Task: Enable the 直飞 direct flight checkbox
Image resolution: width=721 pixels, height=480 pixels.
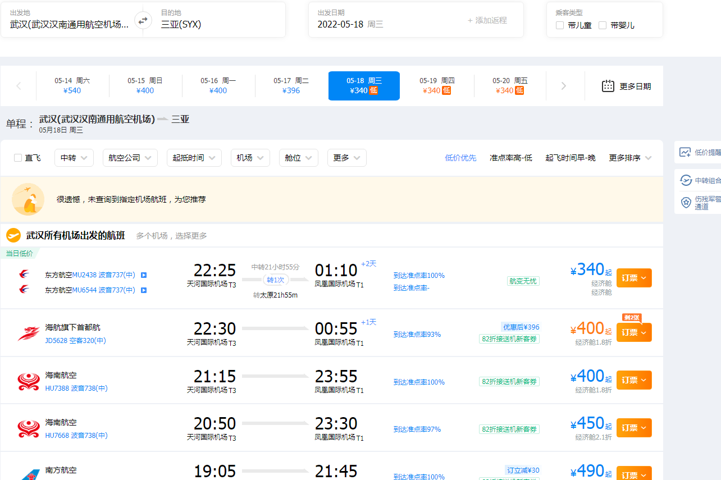Action: (x=18, y=158)
